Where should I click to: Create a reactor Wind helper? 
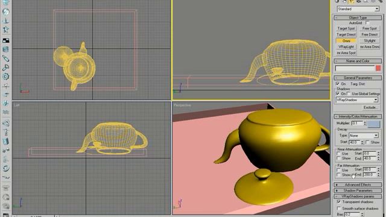[5, 86]
